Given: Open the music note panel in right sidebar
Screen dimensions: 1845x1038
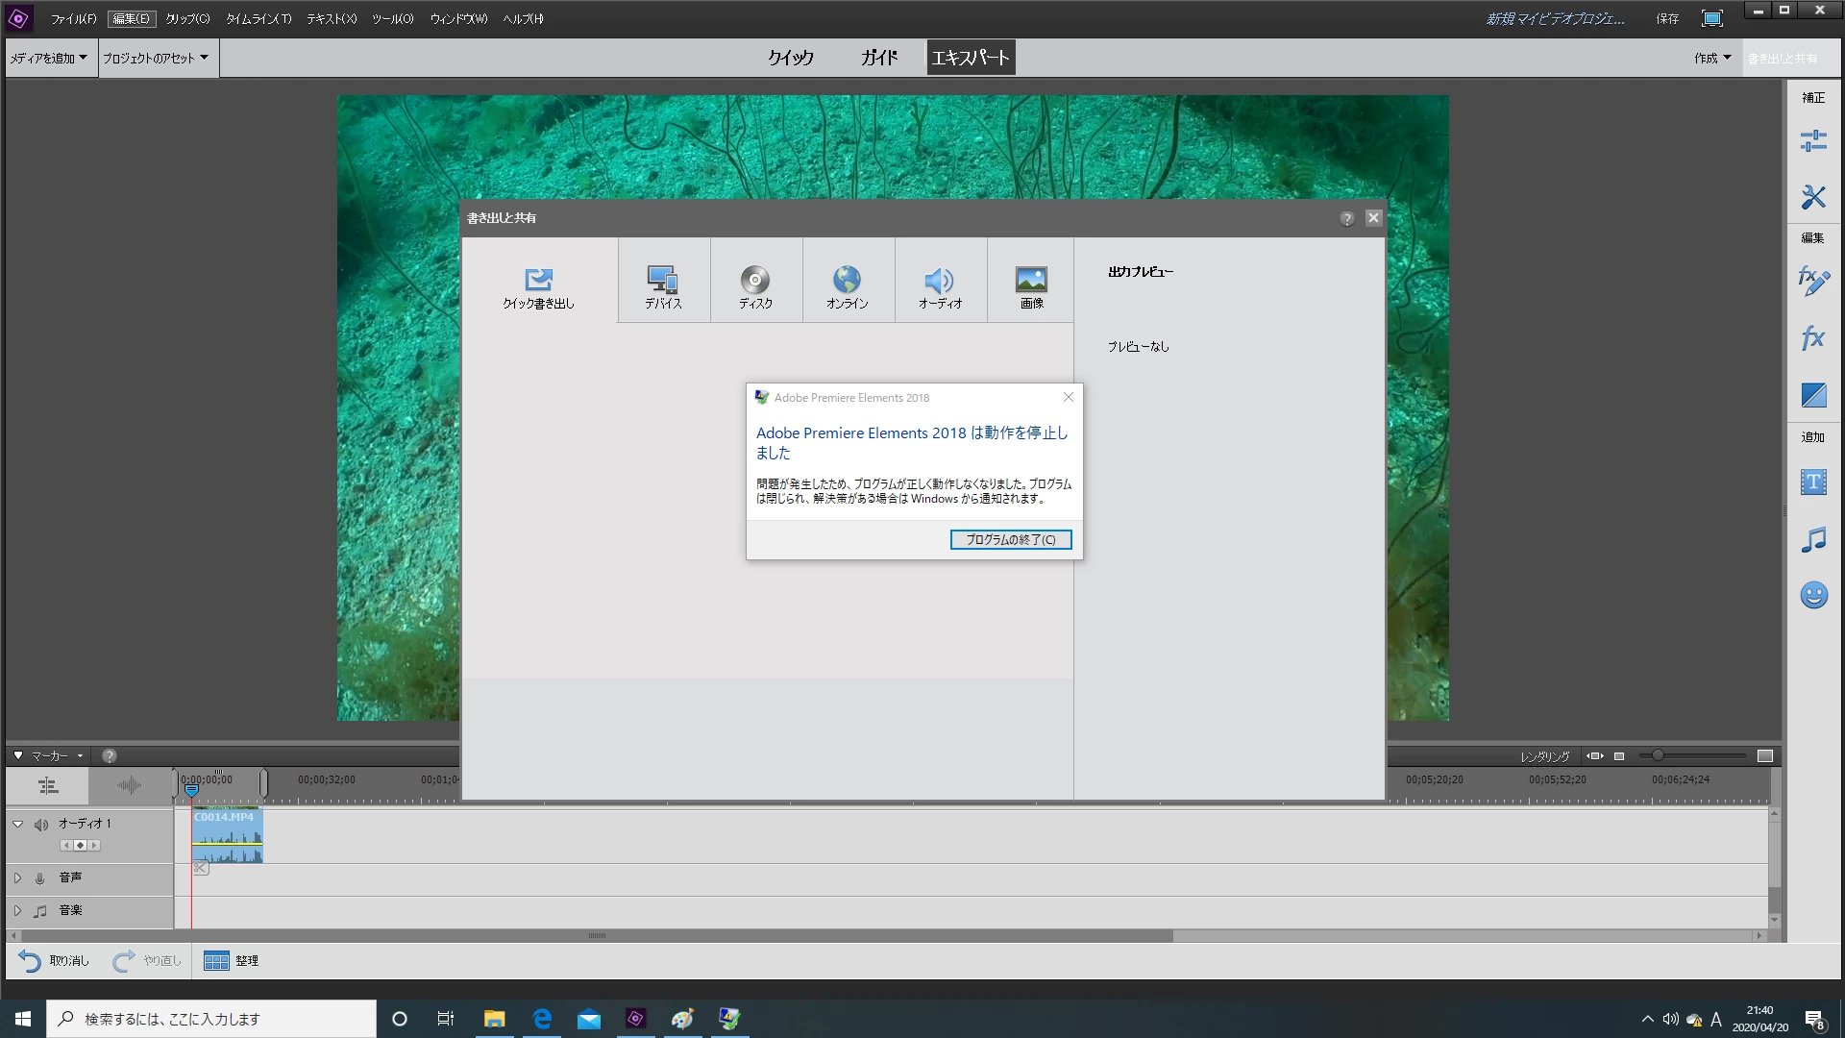Looking at the screenshot, I should [1813, 539].
